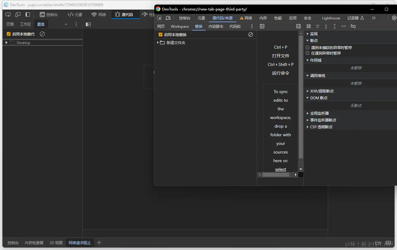
Task: Open the 网络 tab in Edge DevTools
Action: [x=99, y=14]
